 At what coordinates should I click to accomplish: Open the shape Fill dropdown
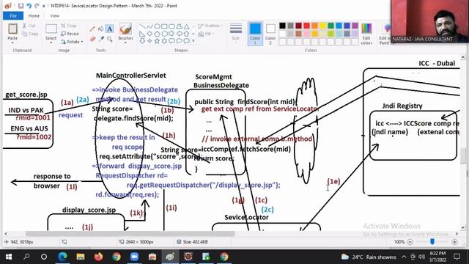207,34
